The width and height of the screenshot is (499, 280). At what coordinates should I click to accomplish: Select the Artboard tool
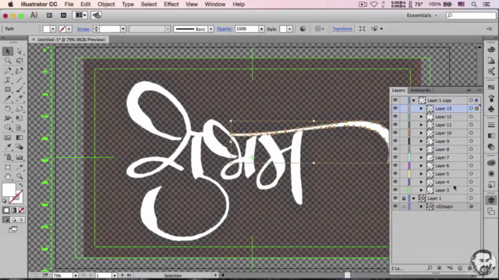point(8,167)
